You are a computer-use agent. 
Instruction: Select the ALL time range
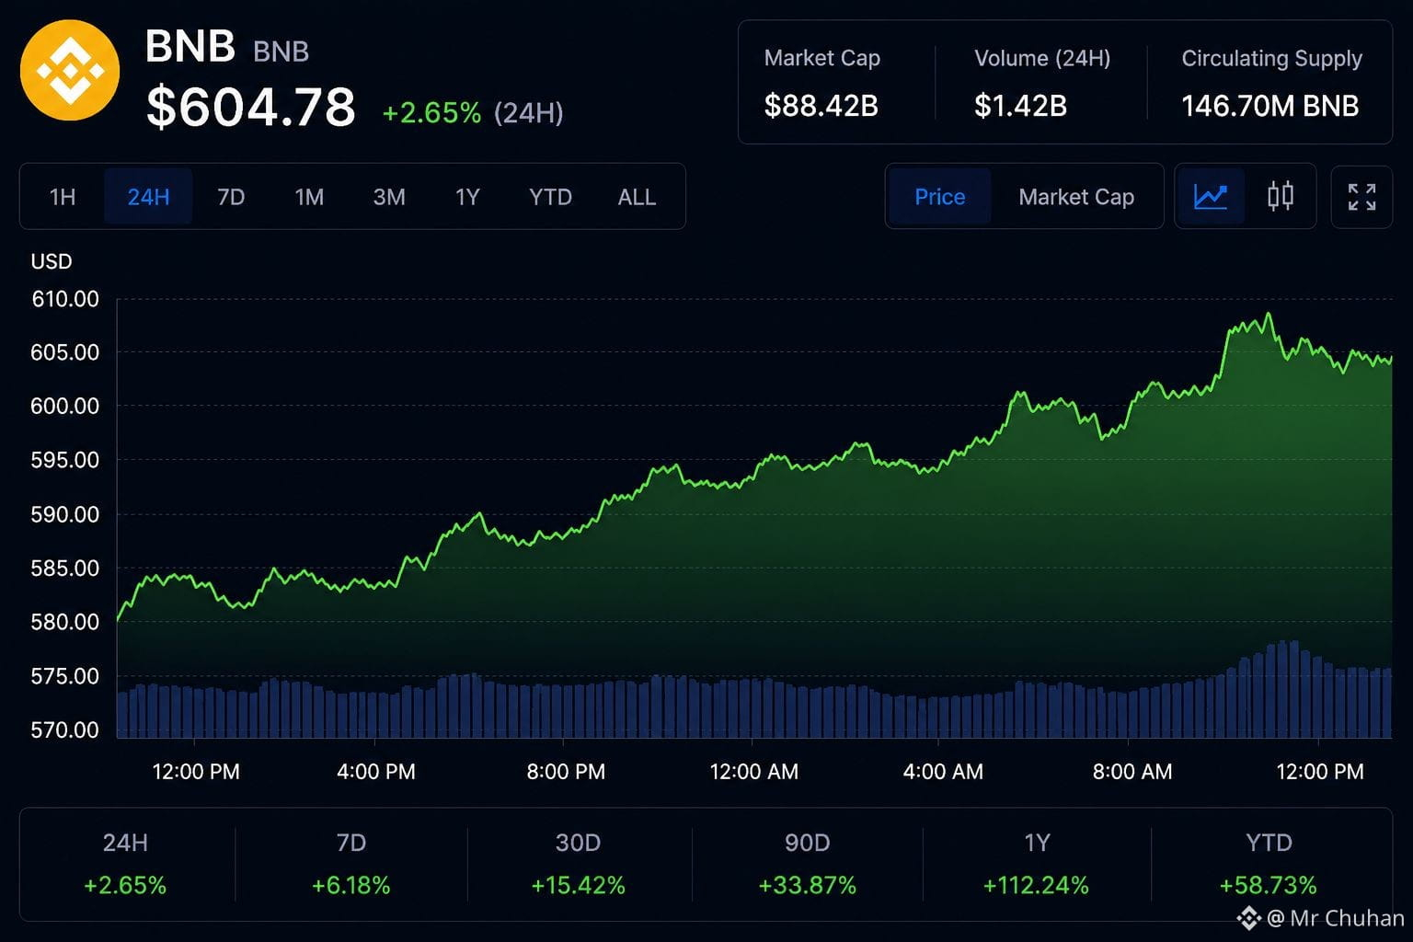pyautogui.click(x=637, y=197)
